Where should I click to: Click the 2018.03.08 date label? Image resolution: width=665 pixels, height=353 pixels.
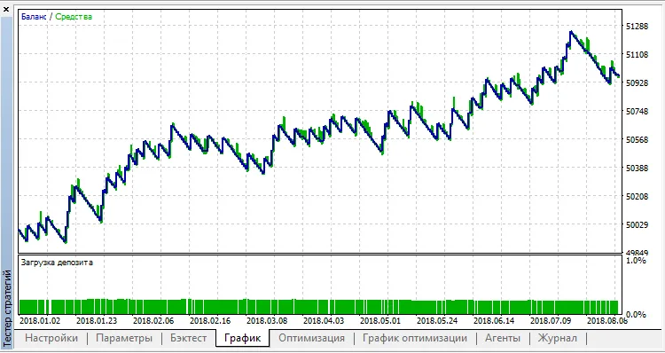[x=267, y=321]
